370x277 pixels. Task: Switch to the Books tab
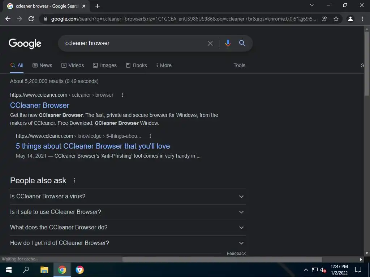coord(137,66)
